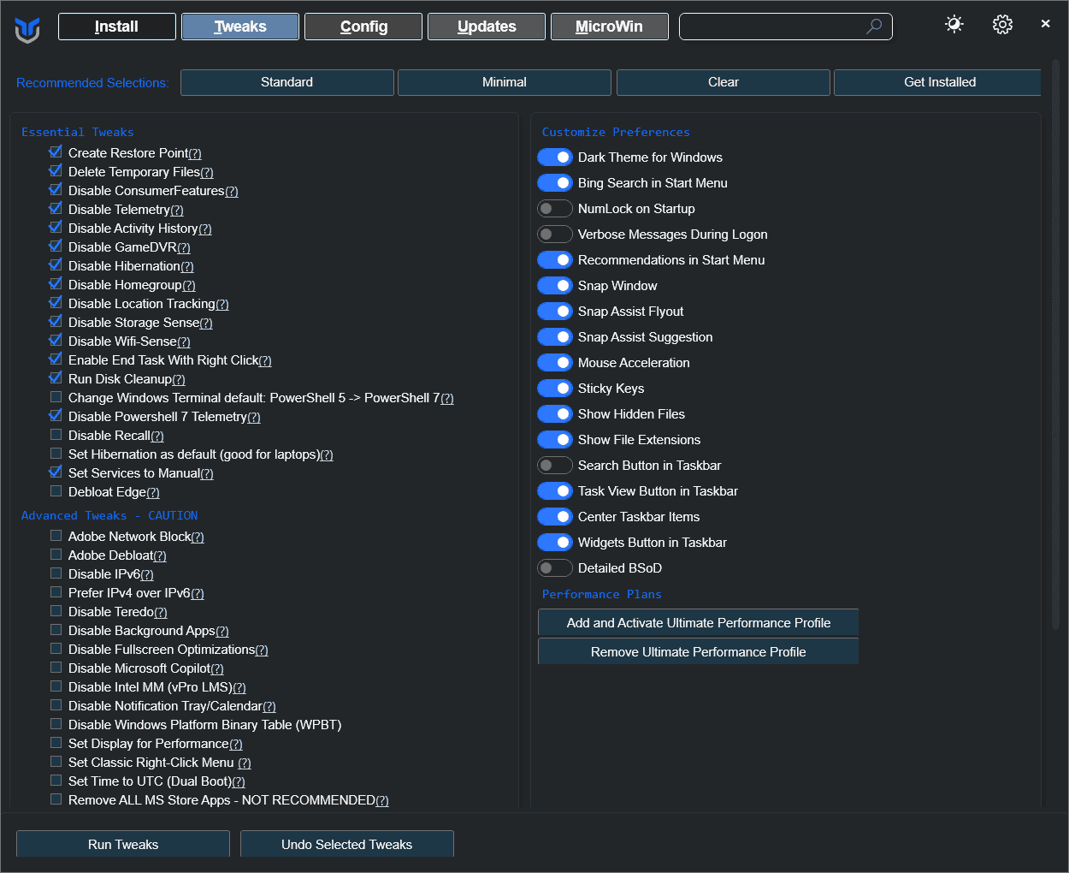The width and height of the screenshot is (1069, 873).
Task: Turn off Dark Theme for Windows toggle
Action: 555,157
